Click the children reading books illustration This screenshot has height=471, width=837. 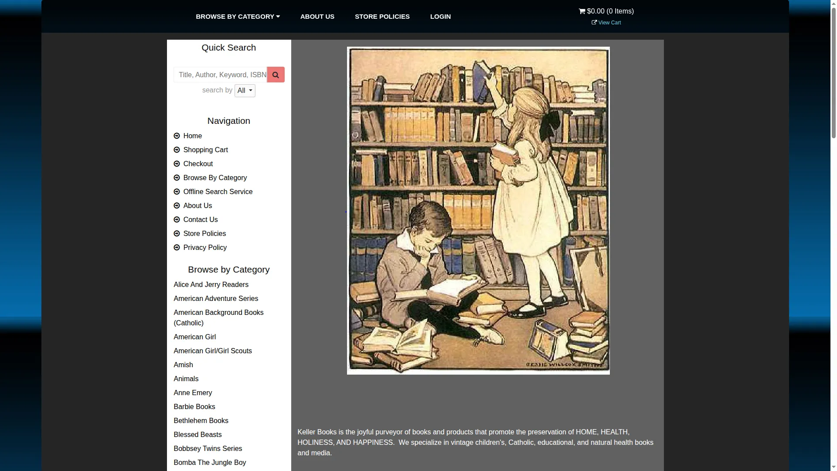click(478, 211)
